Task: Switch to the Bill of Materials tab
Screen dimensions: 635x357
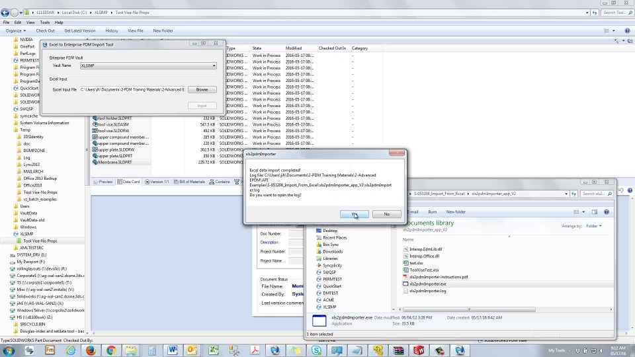Action: [189, 182]
